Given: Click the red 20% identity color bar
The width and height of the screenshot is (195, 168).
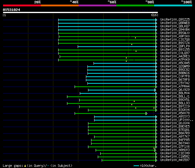Looking at the screenshot, I should coord(22,5).
